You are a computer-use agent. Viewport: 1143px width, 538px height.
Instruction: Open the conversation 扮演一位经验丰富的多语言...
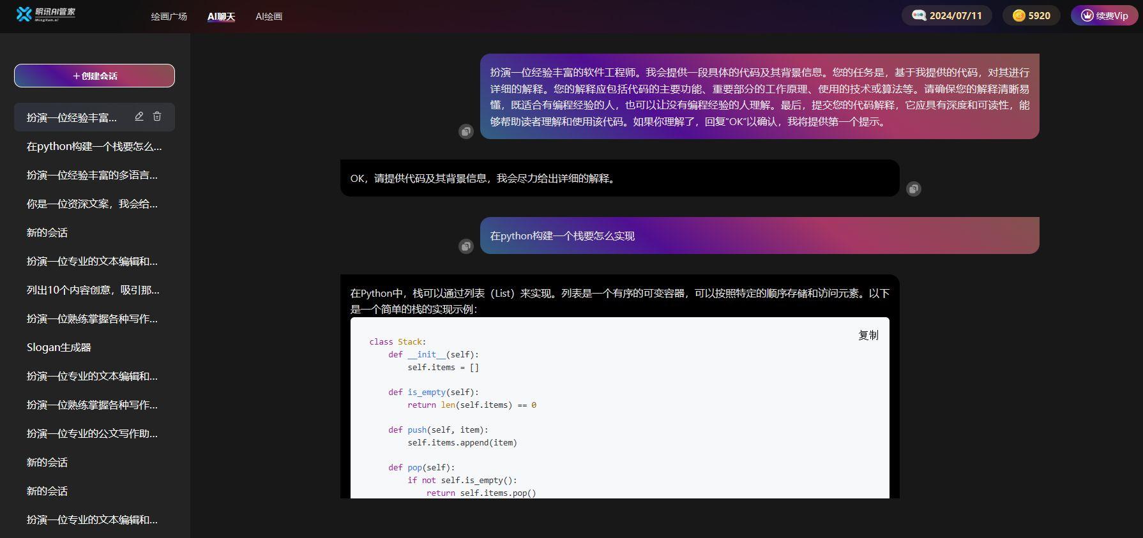[95, 175]
